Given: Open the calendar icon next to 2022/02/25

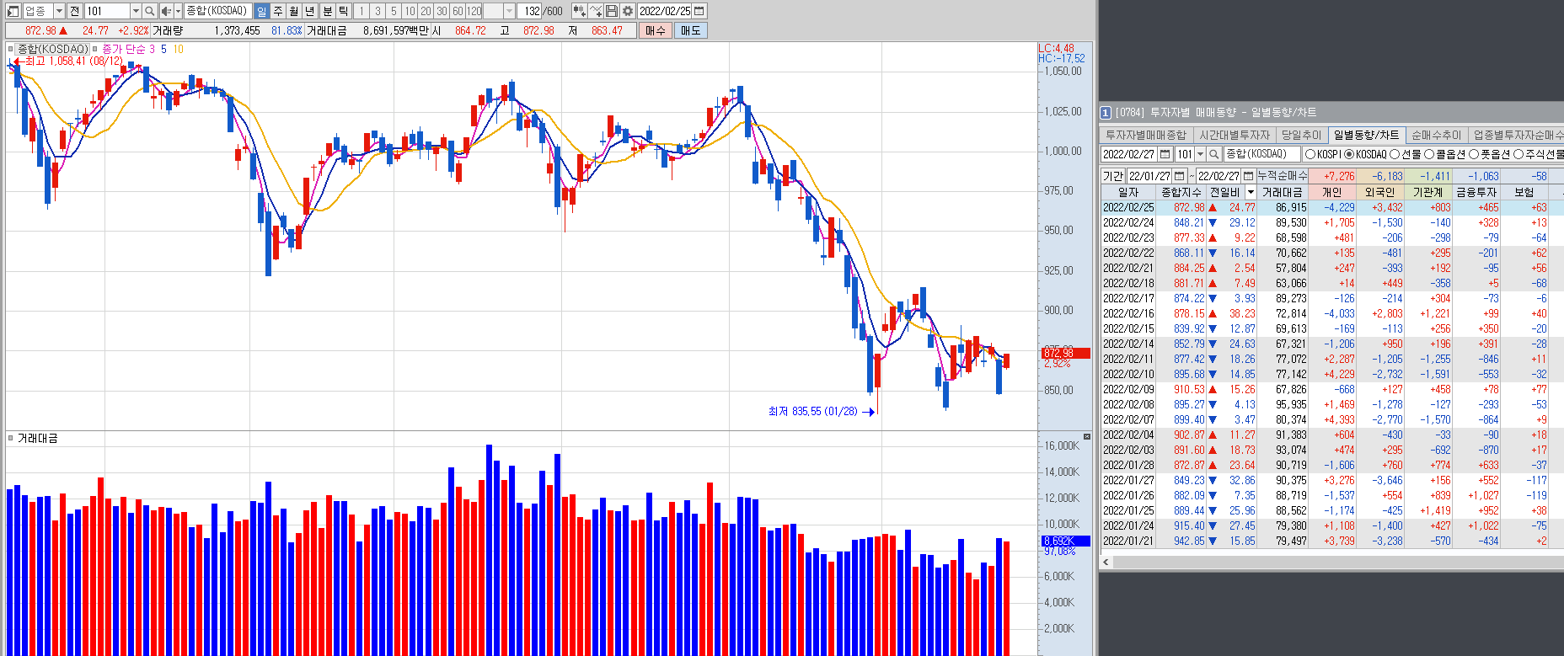Looking at the screenshot, I should pyautogui.click(x=699, y=11).
